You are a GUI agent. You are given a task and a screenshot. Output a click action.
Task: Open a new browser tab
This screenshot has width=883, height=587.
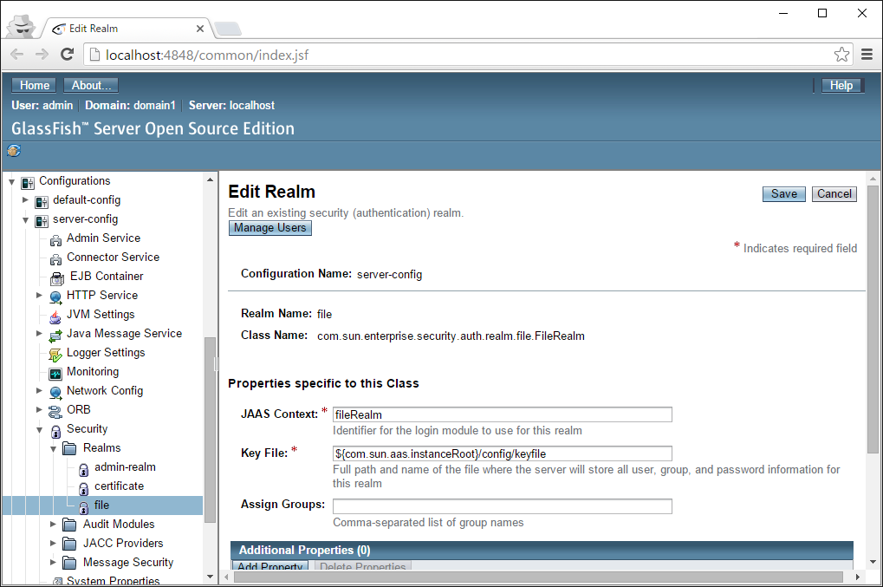tap(228, 28)
